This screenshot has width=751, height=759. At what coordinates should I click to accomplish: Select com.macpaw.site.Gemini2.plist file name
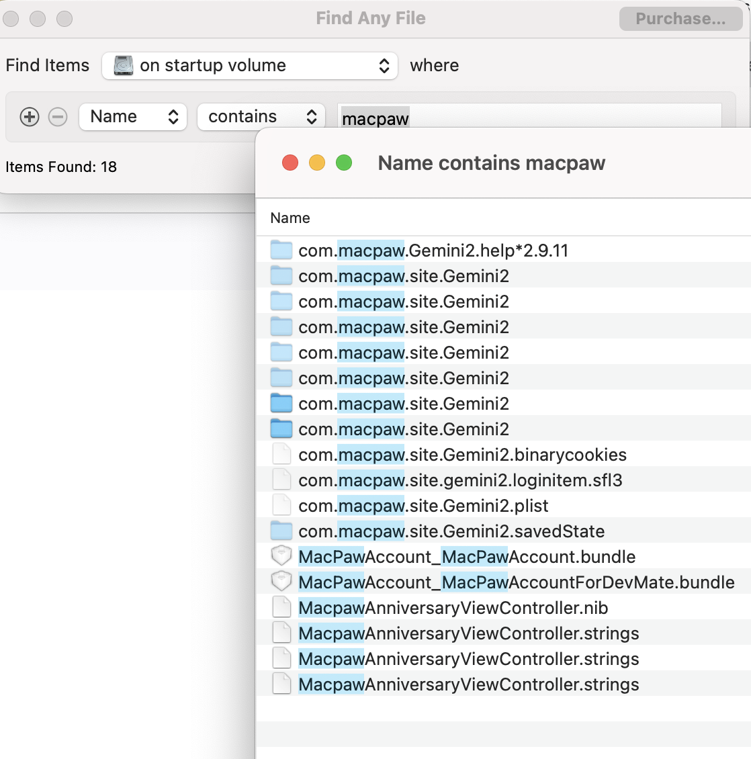pos(423,506)
